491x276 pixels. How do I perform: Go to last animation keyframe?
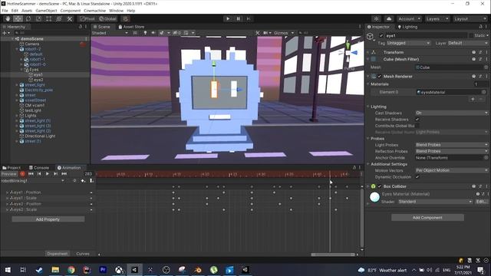pos(64,174)
